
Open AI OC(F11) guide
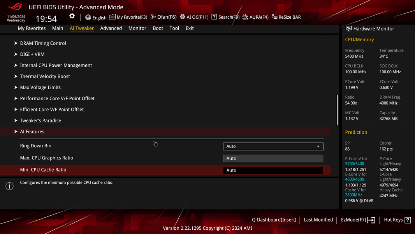pos(194,17)
